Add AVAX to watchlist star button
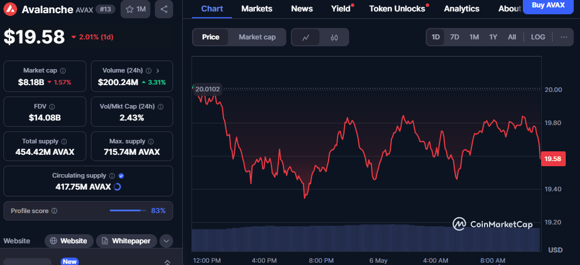 click(x=135, y=9)
